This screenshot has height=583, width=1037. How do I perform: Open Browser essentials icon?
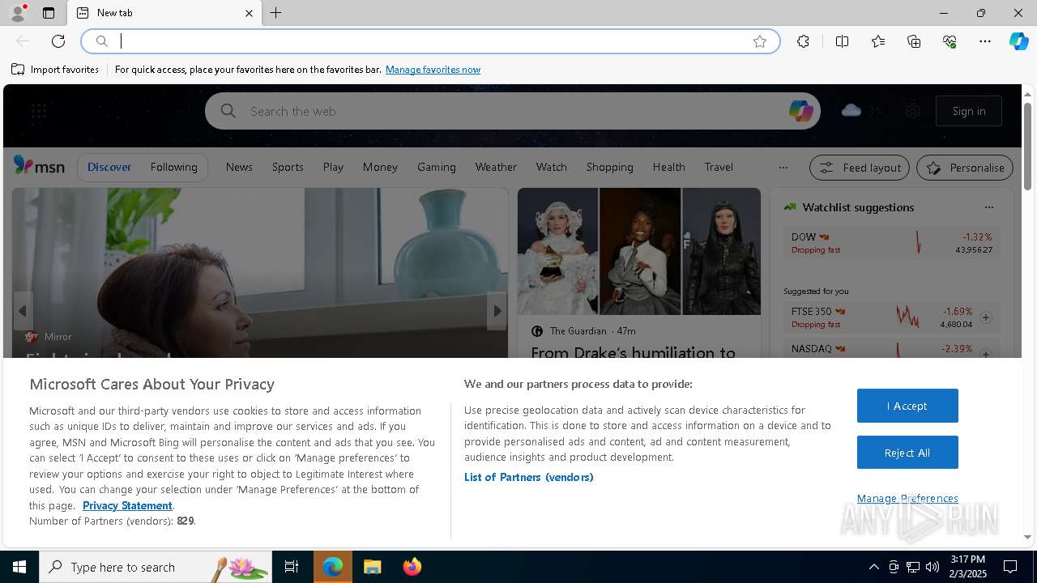[x=950, y=41]
